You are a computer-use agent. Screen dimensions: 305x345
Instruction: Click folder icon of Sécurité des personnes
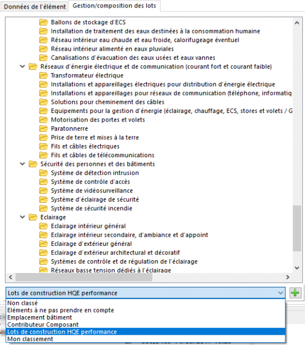[x=33, y=164]
